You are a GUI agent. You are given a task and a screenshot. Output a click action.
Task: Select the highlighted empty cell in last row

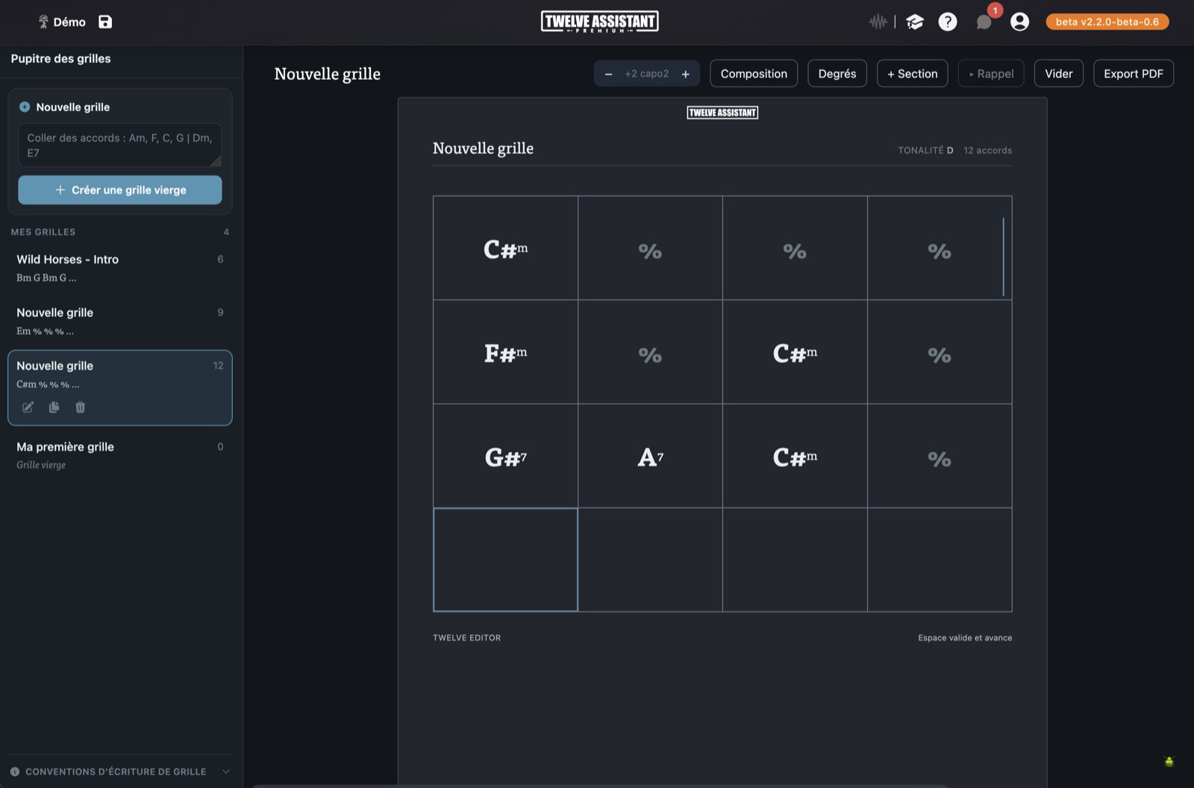(x=505, y=560)
